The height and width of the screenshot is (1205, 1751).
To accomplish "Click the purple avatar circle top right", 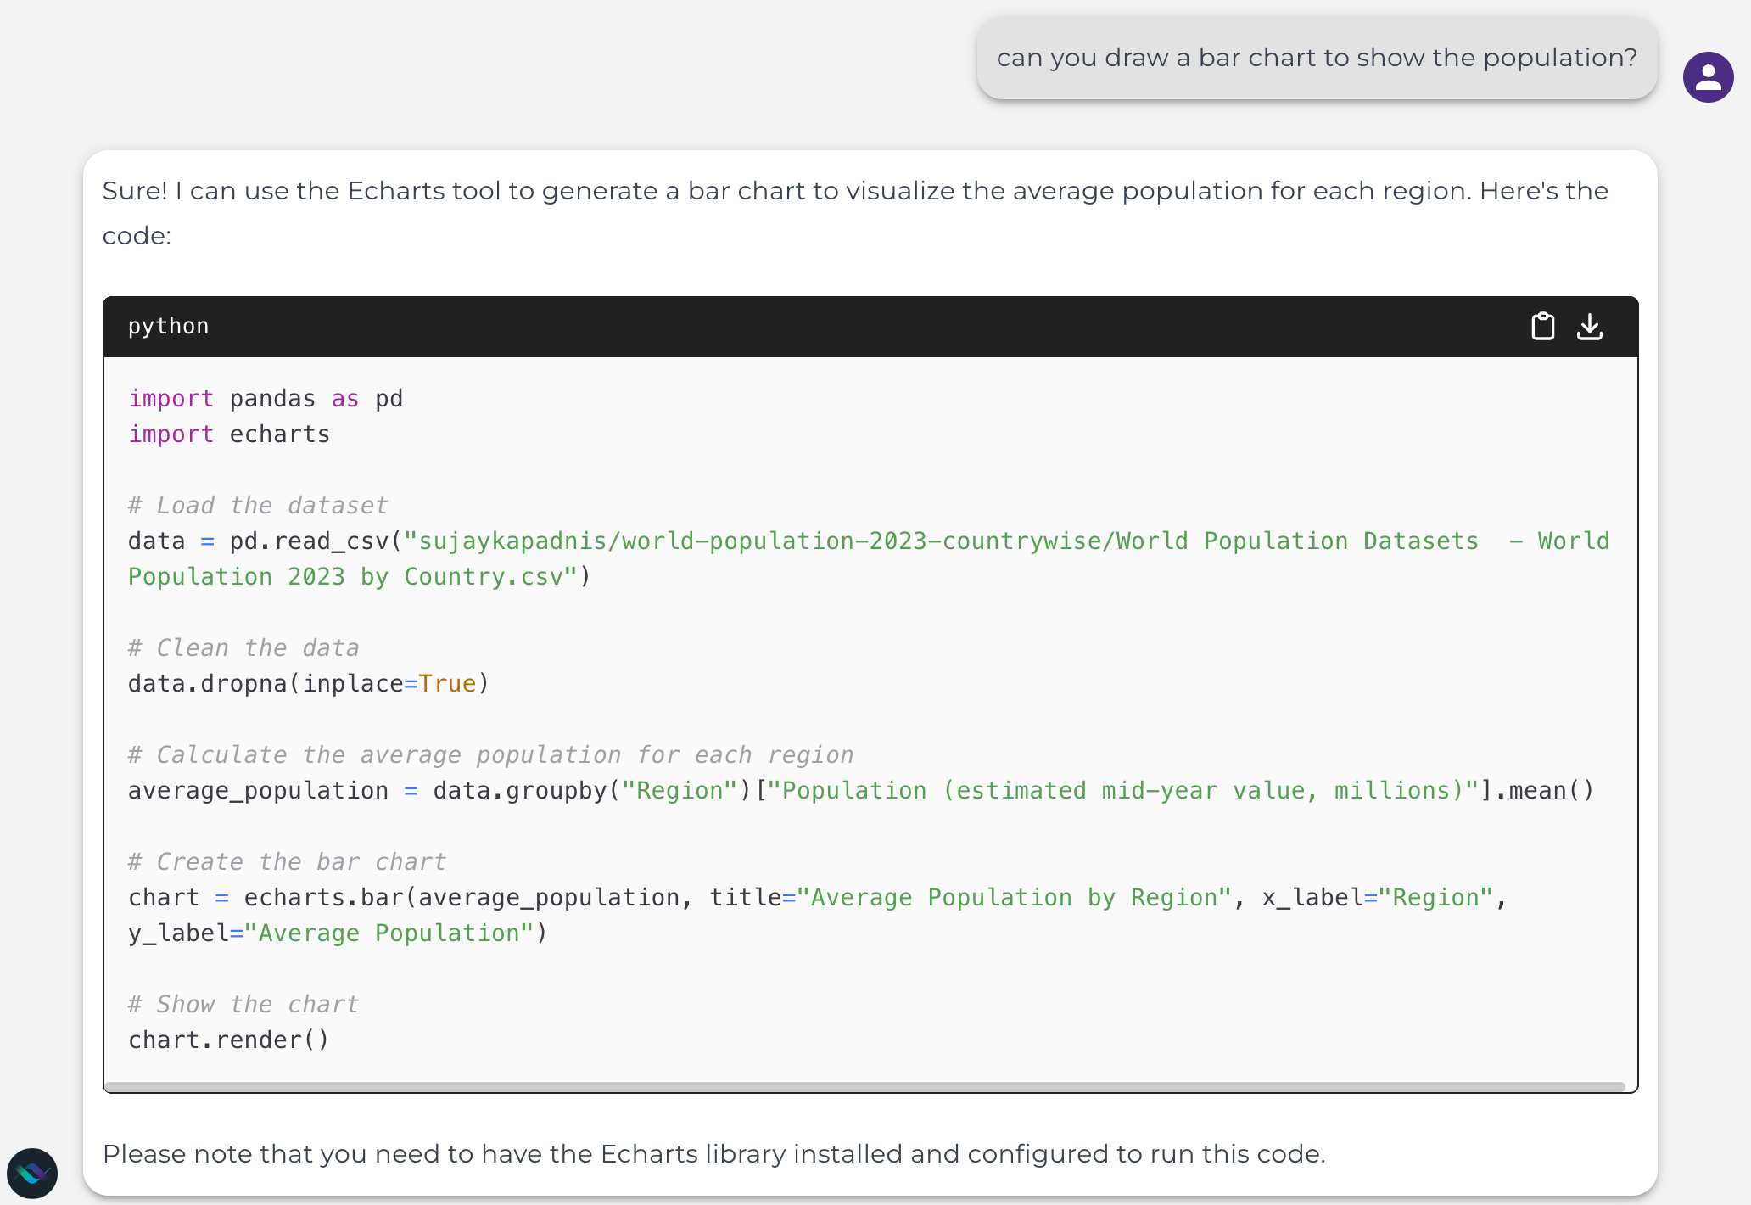I will [1708, 77].
